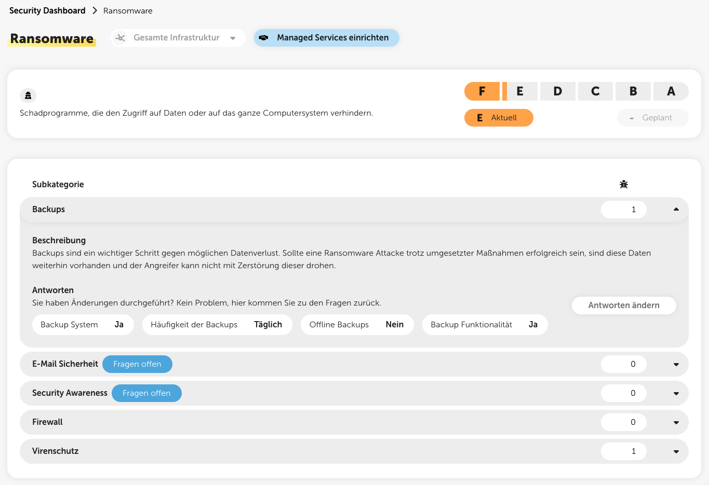Click the breadcrumb chevron separator

95,11
